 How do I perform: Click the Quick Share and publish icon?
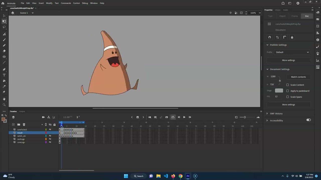283,3
